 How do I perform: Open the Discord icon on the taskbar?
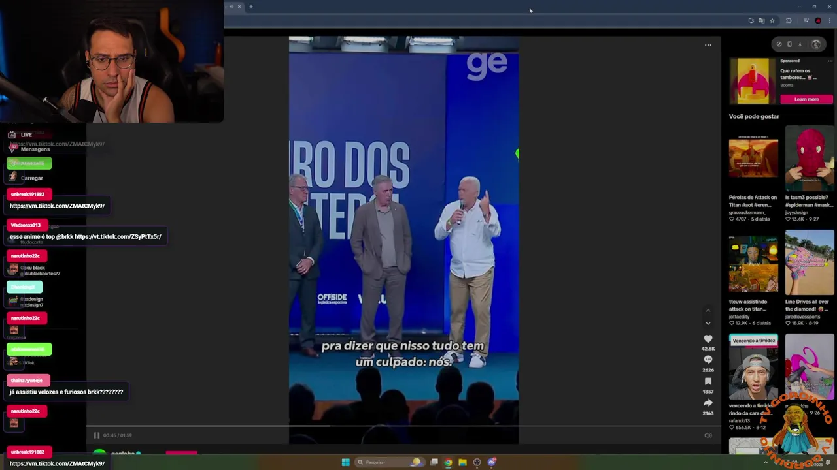pyautogui.click(x=492, y=462)
